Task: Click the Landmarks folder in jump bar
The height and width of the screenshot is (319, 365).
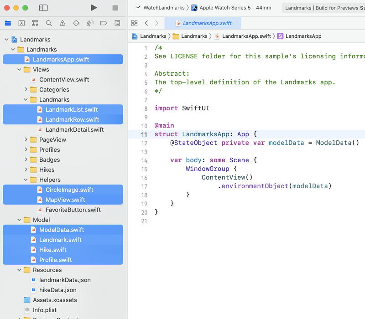Action: pos(190,36)
